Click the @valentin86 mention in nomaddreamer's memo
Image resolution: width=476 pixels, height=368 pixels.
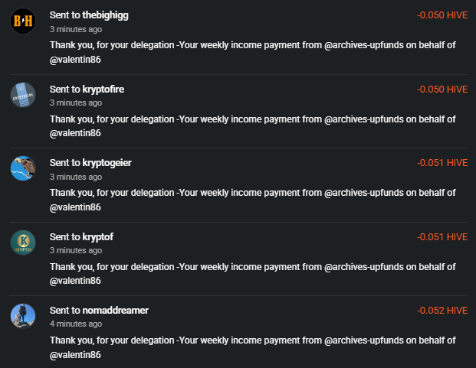[75, 355]
